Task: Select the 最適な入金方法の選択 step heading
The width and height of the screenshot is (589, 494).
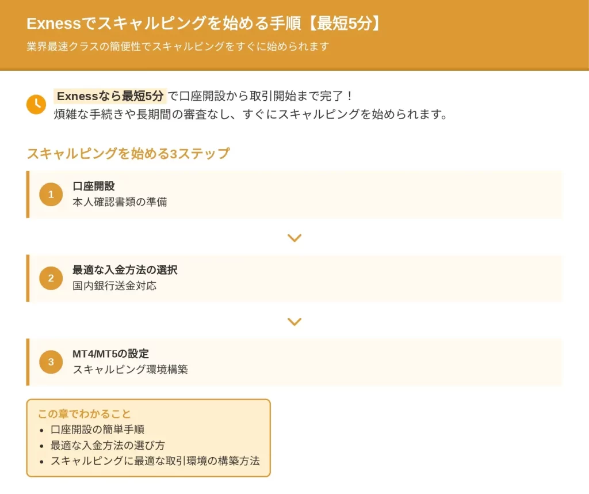Action: (125, 270)
